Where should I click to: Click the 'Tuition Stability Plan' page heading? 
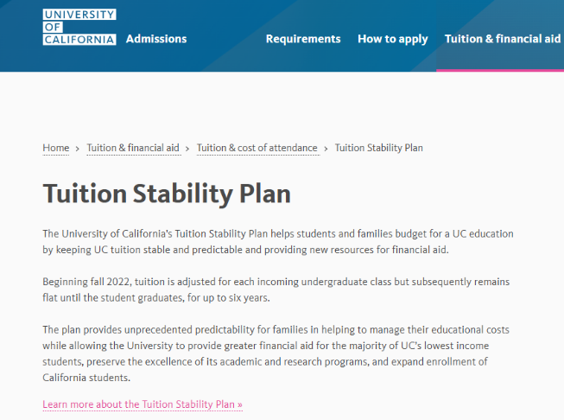(x=167, y=193)
